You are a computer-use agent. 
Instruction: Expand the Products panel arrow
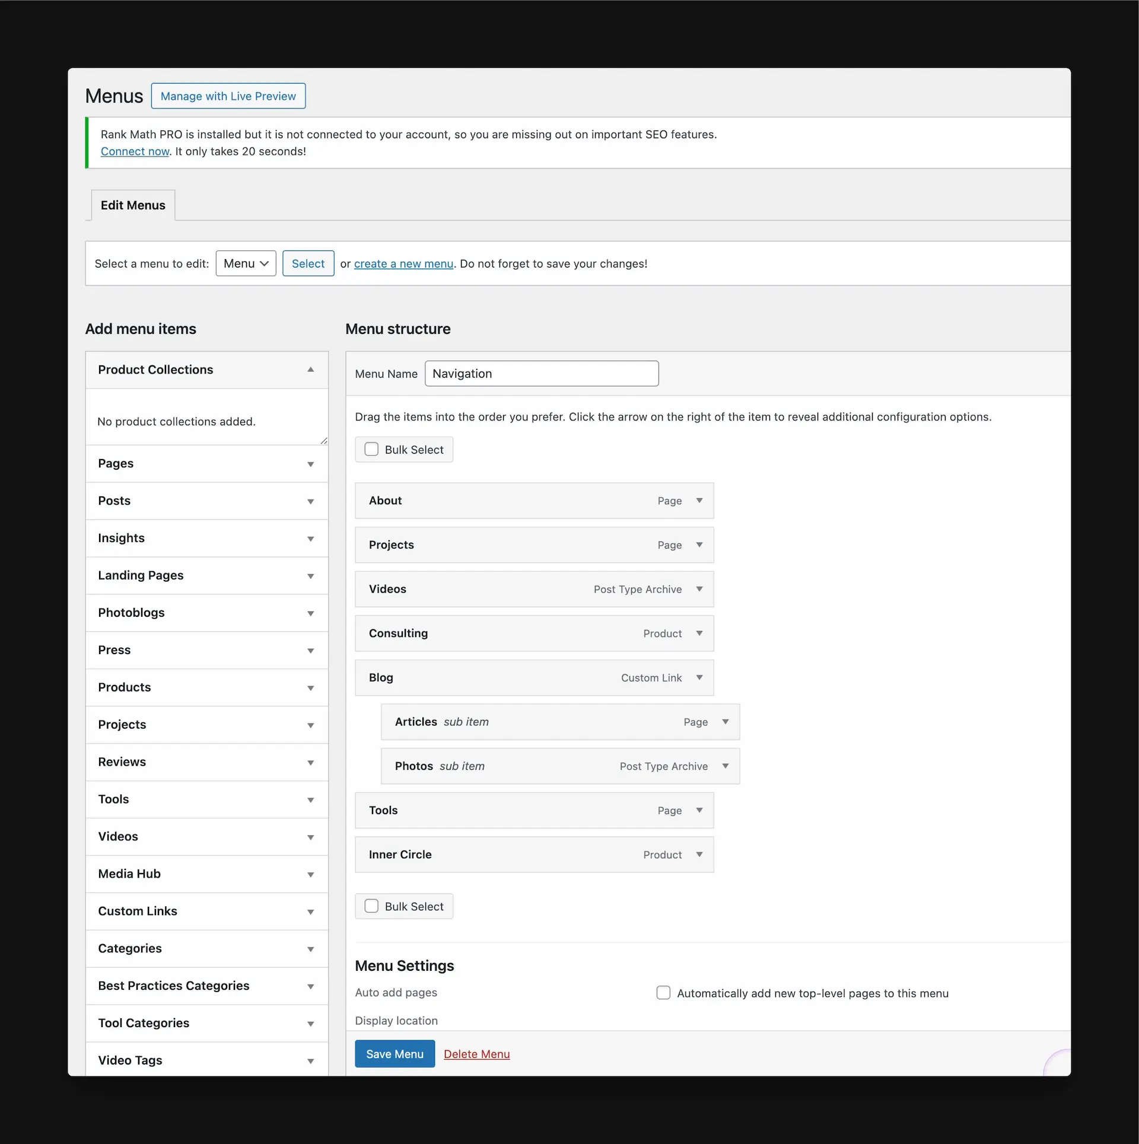310,688
